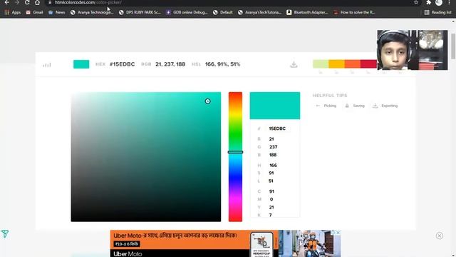Click the R value field showing 21
The width and height of the screenshot is (456, 257).
tap(271, 139)
